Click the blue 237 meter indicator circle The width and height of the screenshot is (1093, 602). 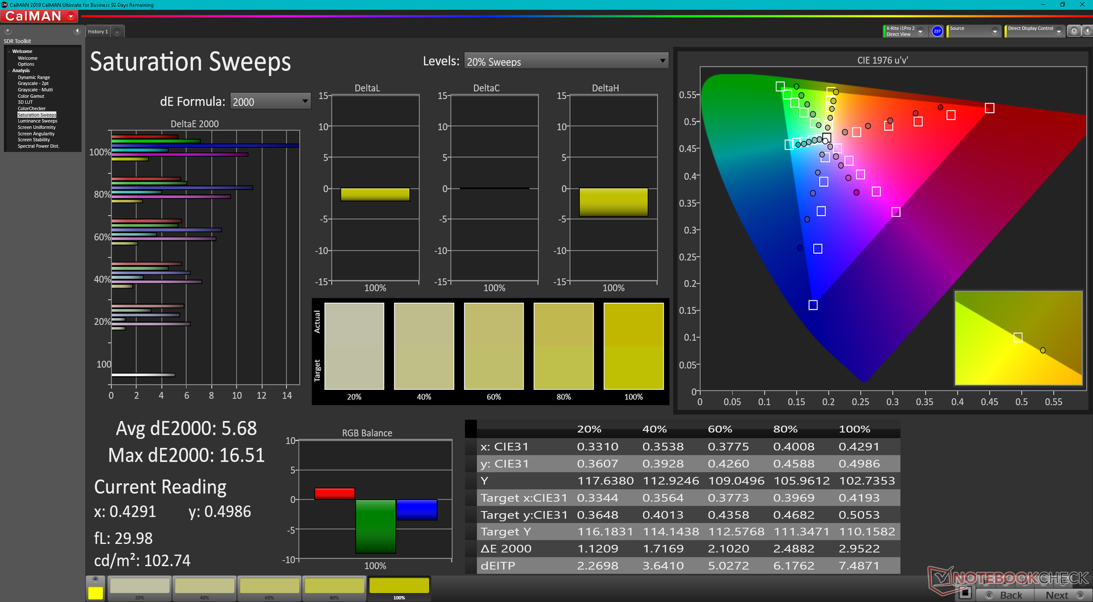coord(937,31)
